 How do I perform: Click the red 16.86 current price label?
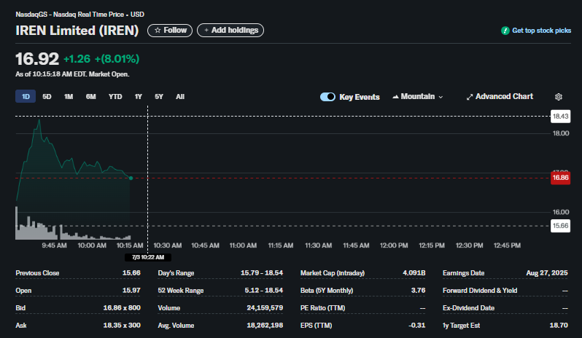point(560,178)
